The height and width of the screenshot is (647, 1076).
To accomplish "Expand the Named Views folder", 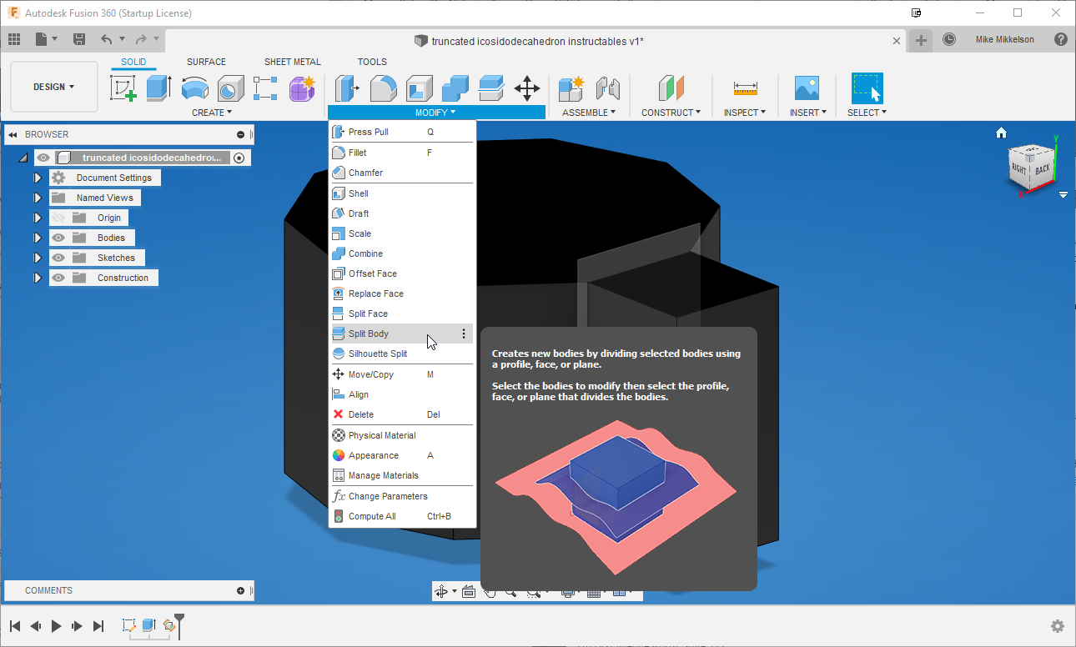I will click(37, 197).
